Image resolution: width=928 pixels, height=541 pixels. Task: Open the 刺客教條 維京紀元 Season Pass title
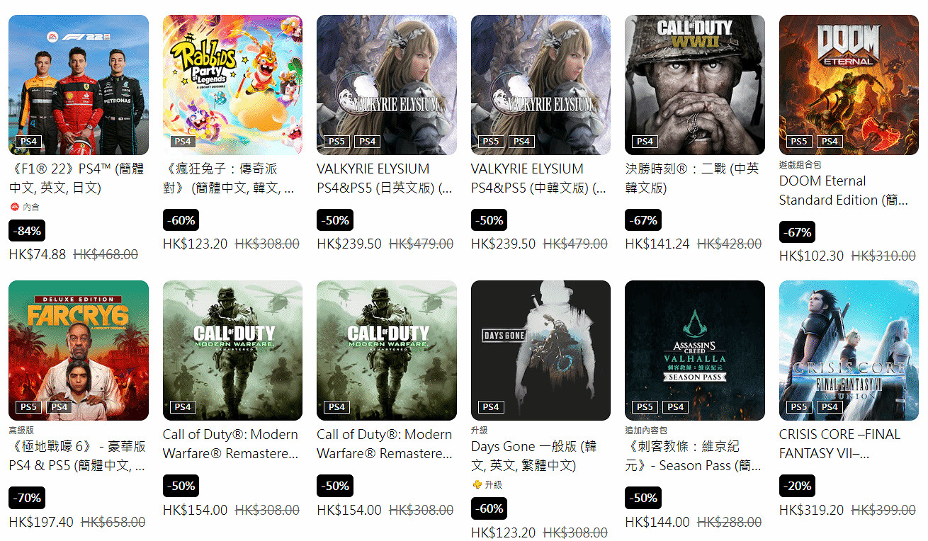click(x=693, y=456)
